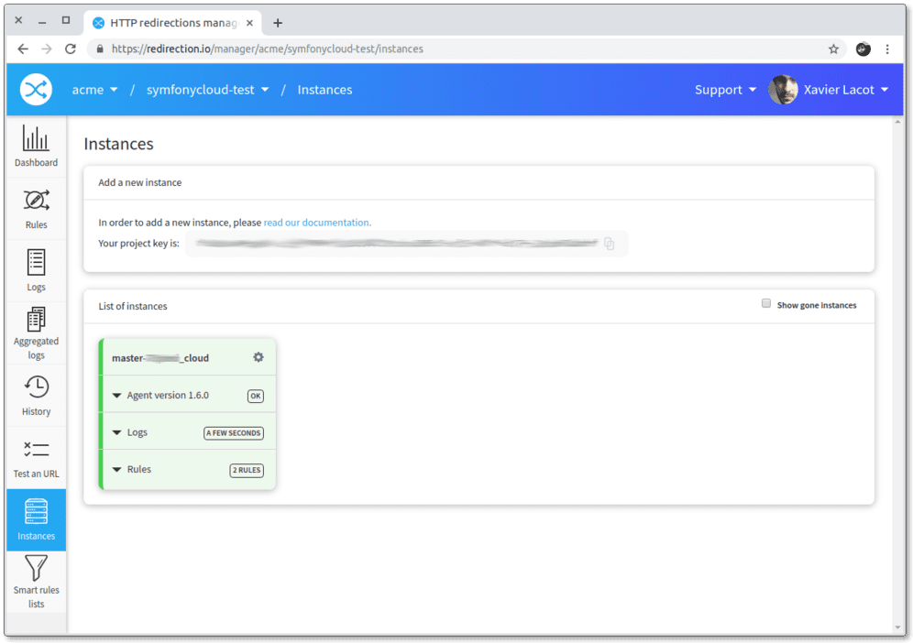Click the page vertical scrollbar
Screen dimensions: 913x643
897,374
